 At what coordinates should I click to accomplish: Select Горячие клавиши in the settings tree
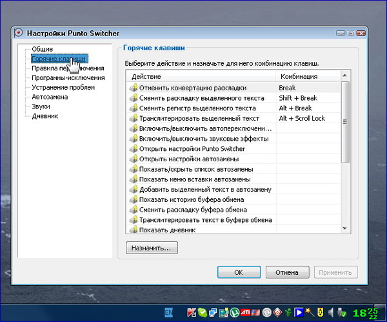[x=59, y=59]
